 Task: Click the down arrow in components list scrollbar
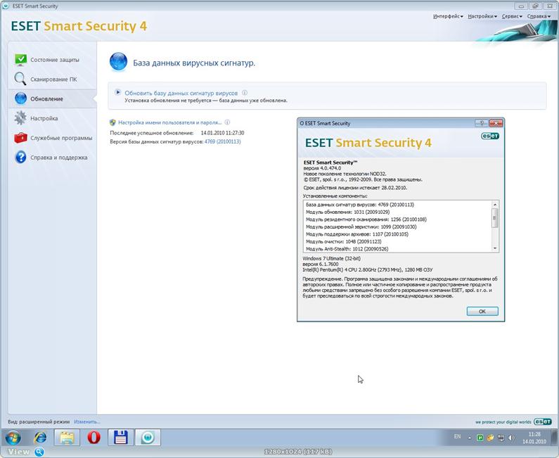click(x=494, y=248)
